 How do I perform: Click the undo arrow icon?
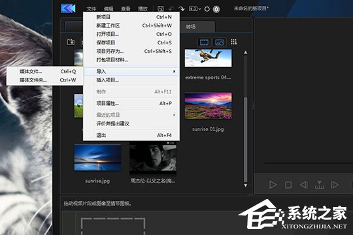171,8
